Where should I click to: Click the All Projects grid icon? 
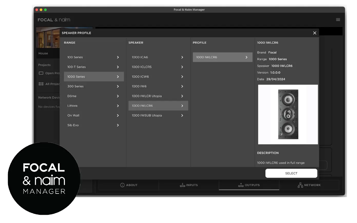coord(41,84)
